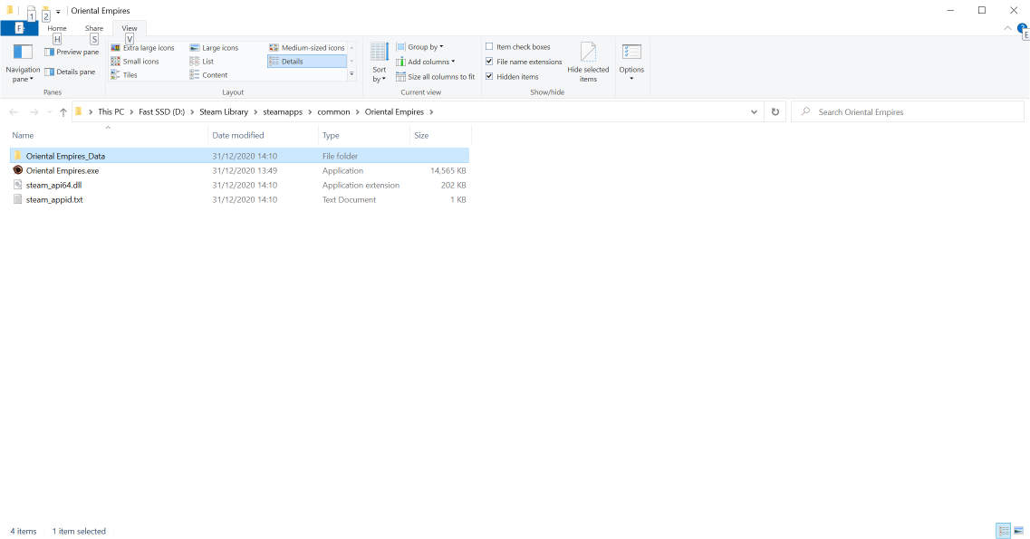Viewport: 1030px width, 539px height.
Task: Select the View ribbon tab
Action: point(130,28)
